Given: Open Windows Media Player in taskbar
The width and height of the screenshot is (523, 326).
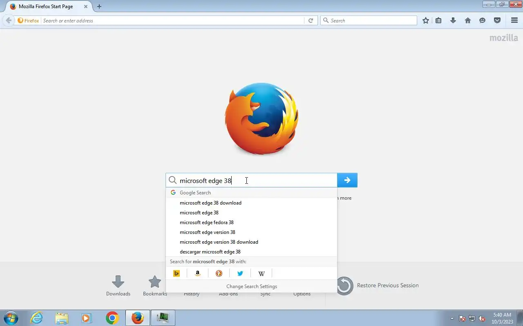Looking at the screenshot, I should coord(87,318).
